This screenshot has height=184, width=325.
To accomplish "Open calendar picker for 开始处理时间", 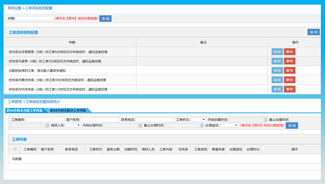I will pos(140,125).
